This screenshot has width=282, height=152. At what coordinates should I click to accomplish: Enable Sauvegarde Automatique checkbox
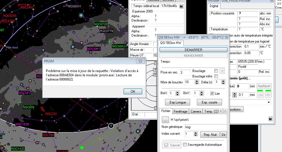click(x=185, y=145)
